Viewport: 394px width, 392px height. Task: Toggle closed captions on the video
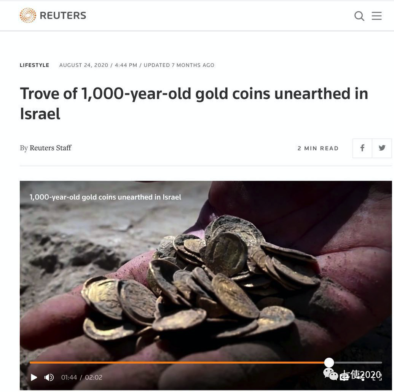point(344,377)
